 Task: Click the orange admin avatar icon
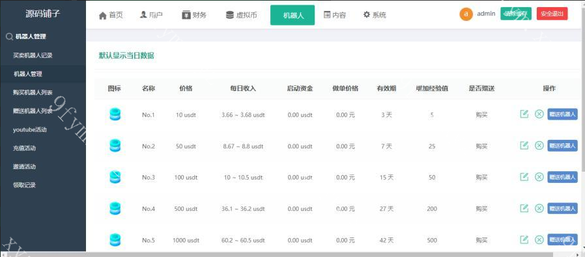pyautogui.click(x=466, y=14)
